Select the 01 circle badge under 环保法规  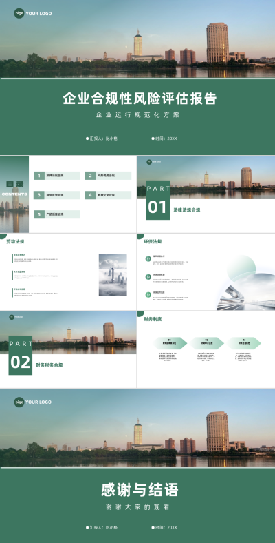[148, 258]
